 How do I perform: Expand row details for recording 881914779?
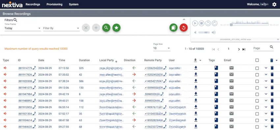point(266,68)
